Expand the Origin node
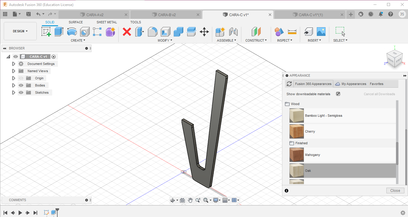The width and height of the screenshot is (408, 217). click(x=13, y=78)
